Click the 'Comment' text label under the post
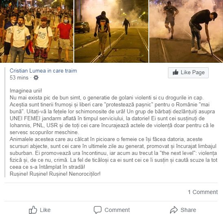Image resolution: width=223 pixels, height=214 pixels. coord(117,210)
